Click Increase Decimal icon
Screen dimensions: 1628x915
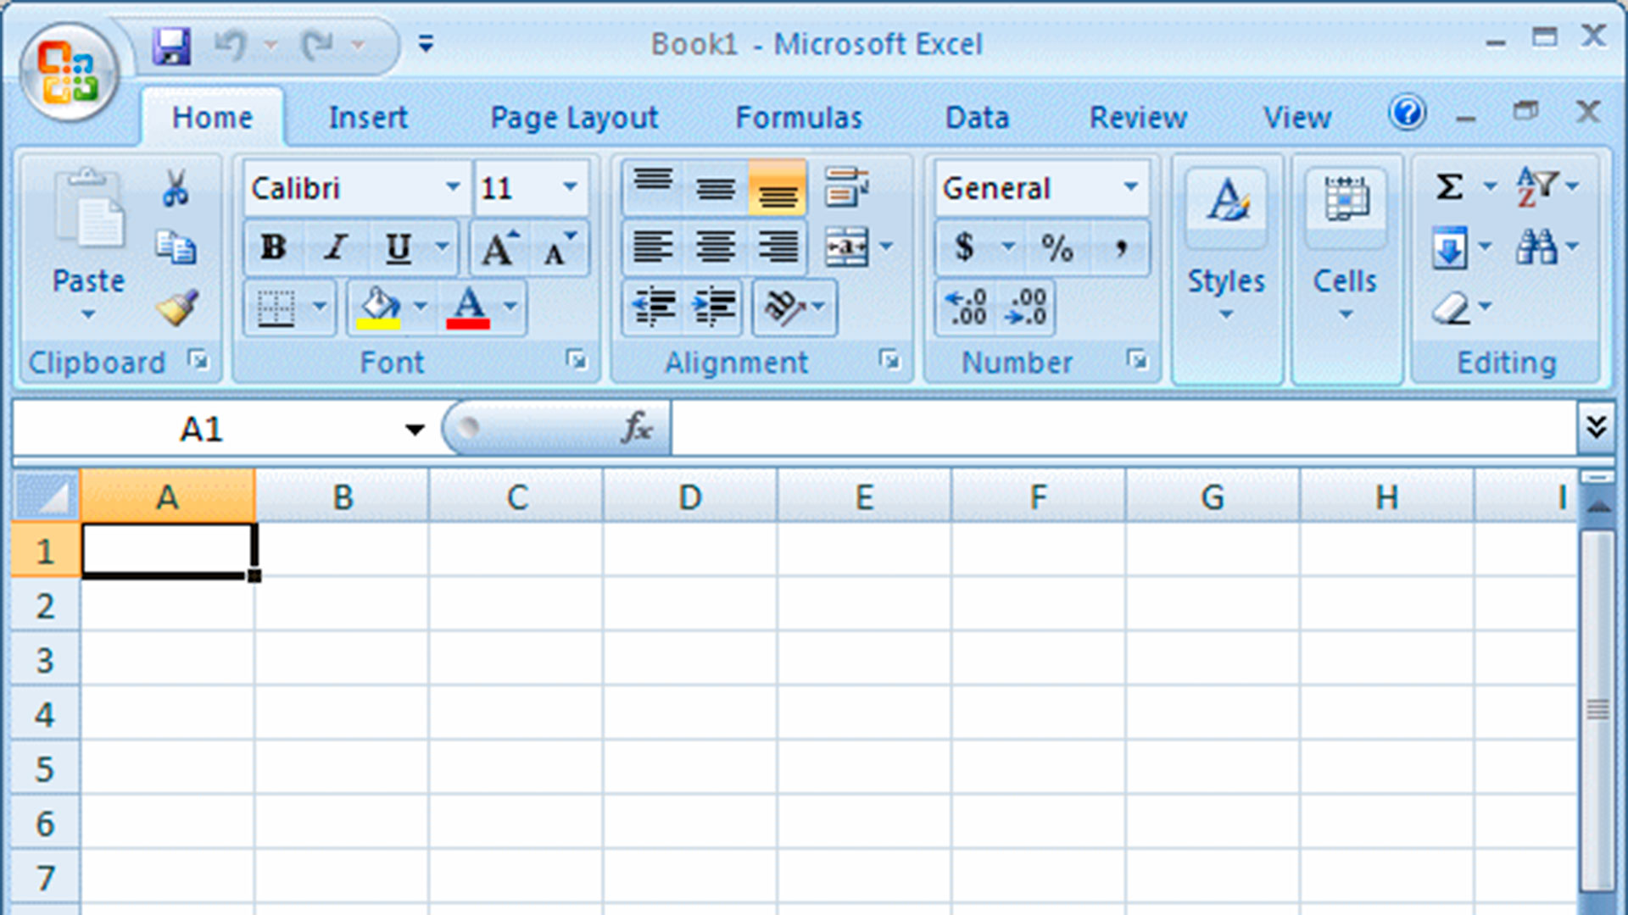(x=967, y=308)
